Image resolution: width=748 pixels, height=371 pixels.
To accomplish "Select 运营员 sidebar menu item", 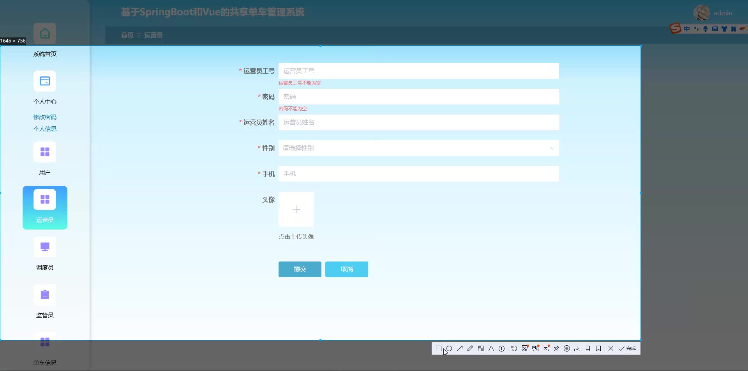I will pyautogui.click(x=45, y=208).
